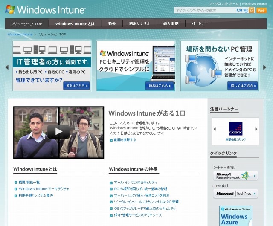Click arrow bullet icon beside 動画を視聴する
This screenshot has width=273, height=226.
[x=111, y=140]
